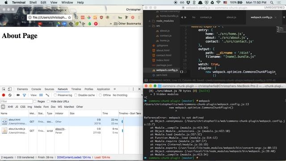This screenshot has width=286, height=161.
Task: Switch to large request rows view
Action: [41, 95]
